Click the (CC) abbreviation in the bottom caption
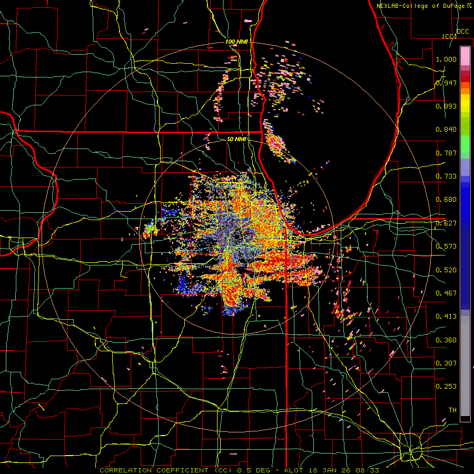This screenshot has width=474, height=474. pyautogui.click(x=223, y=470)
